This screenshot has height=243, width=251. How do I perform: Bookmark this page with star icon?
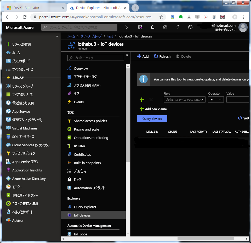coord(161,17)
